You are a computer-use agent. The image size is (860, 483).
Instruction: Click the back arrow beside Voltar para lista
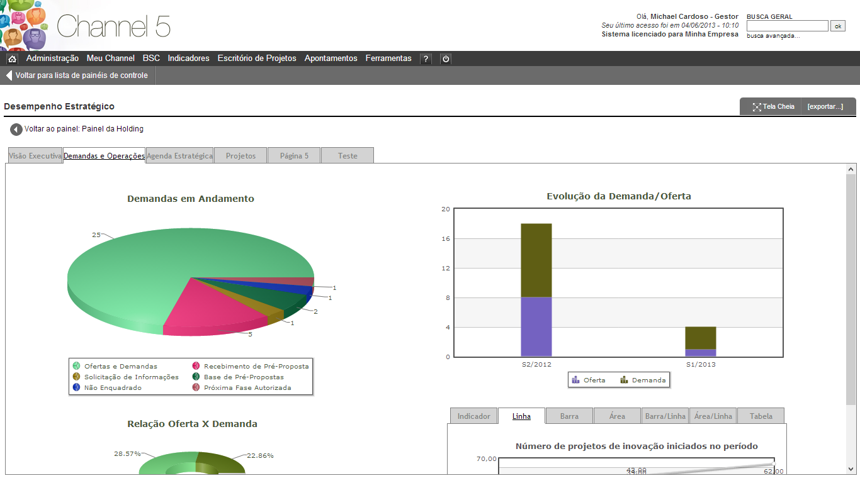pos(9,75)
